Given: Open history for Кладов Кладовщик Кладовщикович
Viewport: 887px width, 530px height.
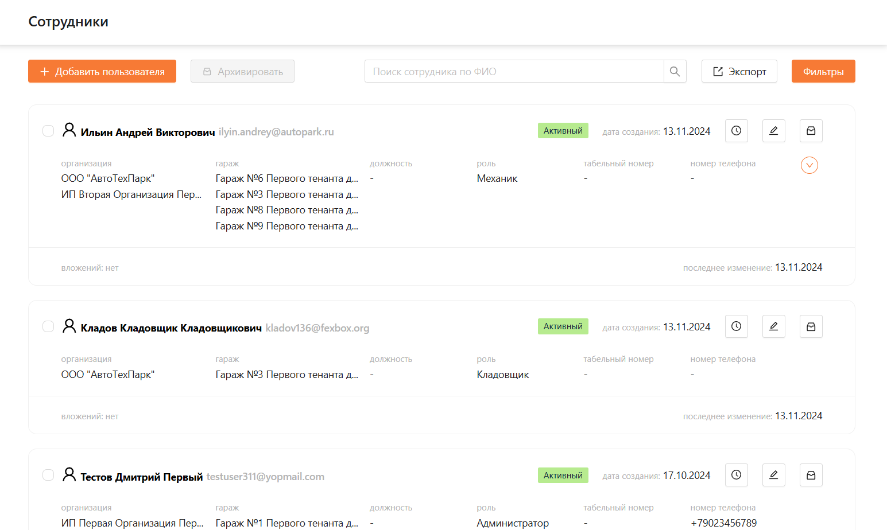Looking at the screenshot, I should click(x=736, y=326).
